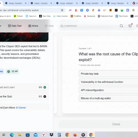Pick the "API misconfiguration" option
138x138 pixels.
click(x=108, y=90)
